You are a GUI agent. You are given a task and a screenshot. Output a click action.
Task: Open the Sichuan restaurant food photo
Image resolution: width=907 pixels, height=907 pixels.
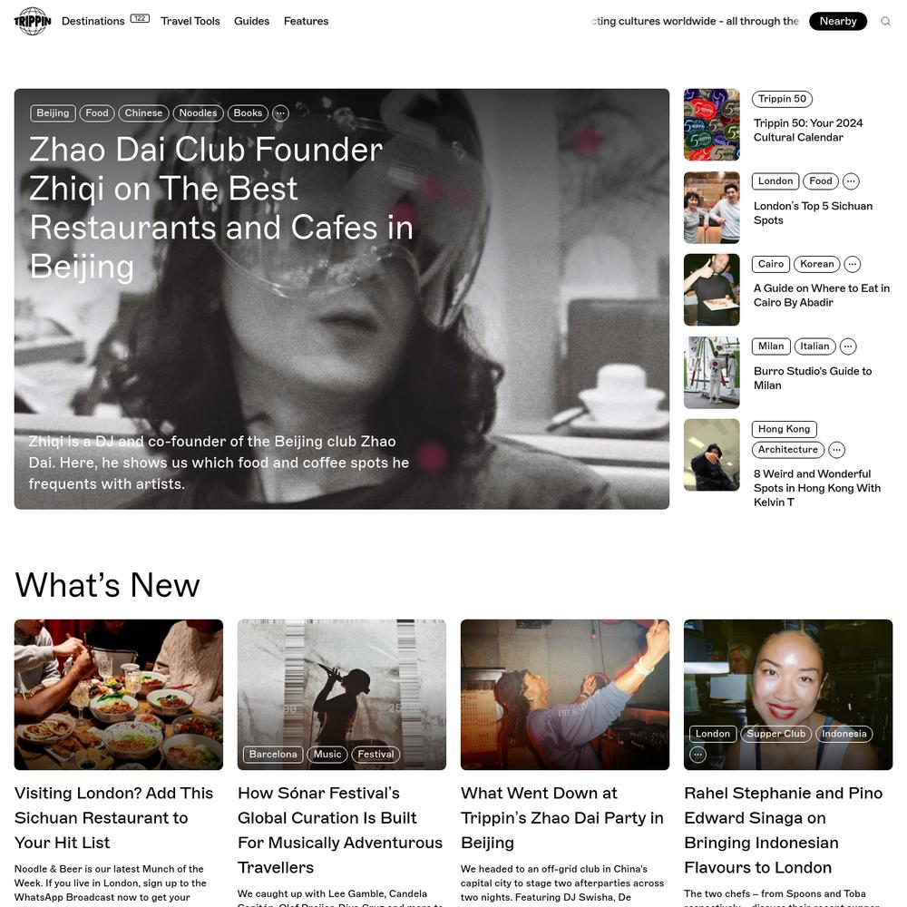[119, 695]
